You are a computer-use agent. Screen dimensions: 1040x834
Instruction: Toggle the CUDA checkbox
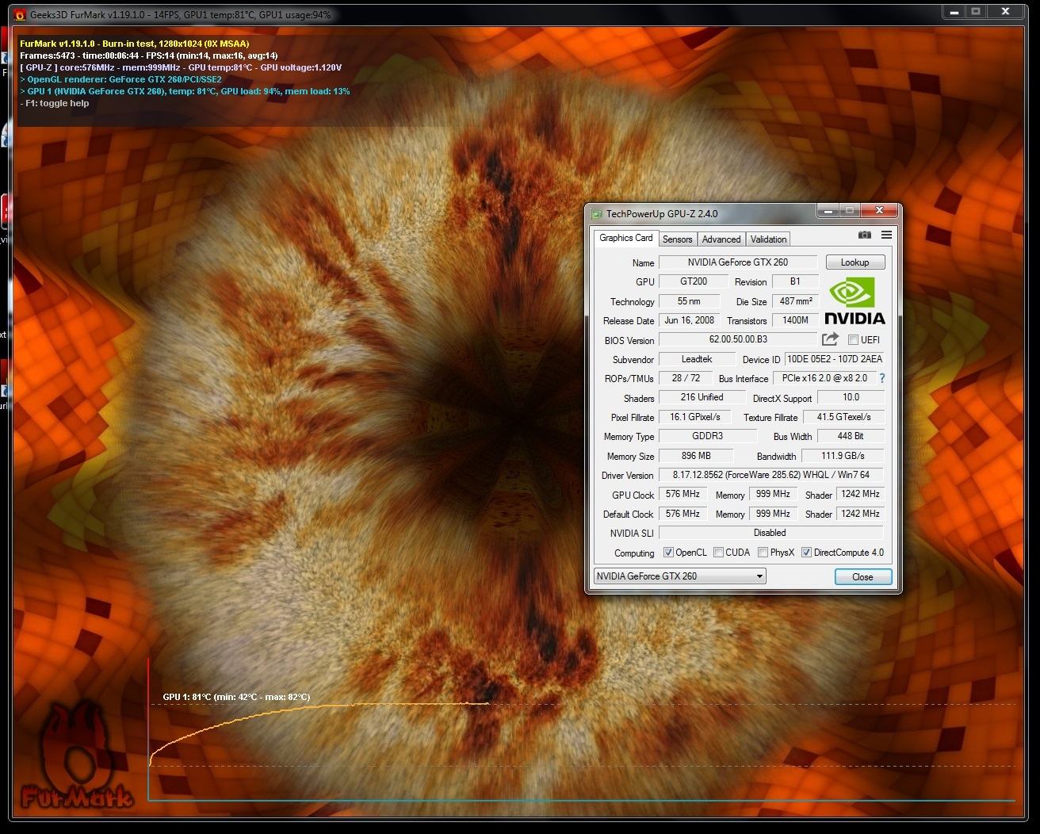[718, 553]
